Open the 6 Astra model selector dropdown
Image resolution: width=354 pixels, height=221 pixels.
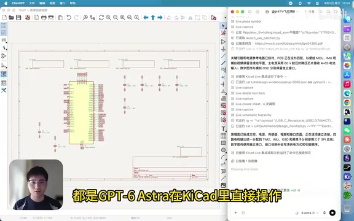(x=310, y=212)
